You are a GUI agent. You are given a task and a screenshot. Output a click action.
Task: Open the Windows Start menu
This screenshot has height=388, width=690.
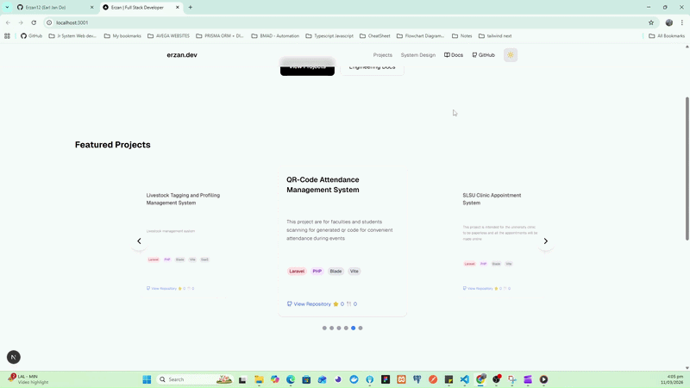coord(147,379)
